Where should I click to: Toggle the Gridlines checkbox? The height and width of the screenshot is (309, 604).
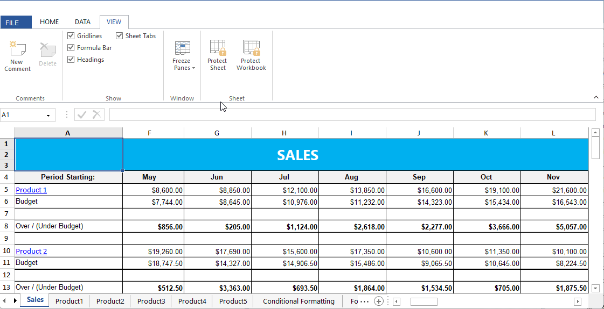(71, 36)
